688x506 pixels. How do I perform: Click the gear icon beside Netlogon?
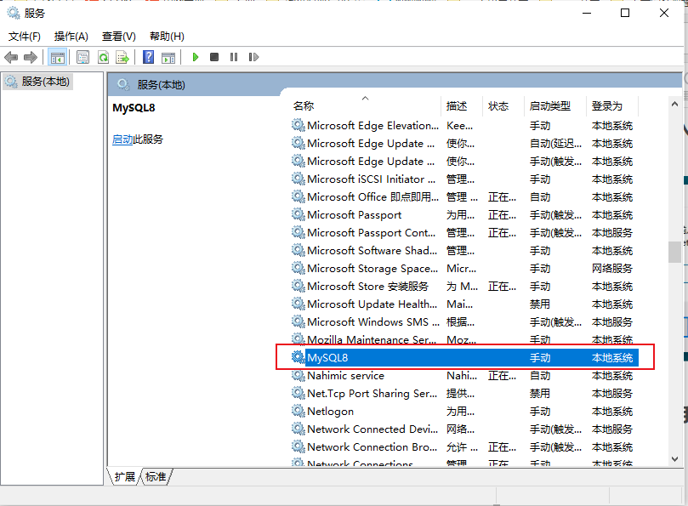click(299, 411)
